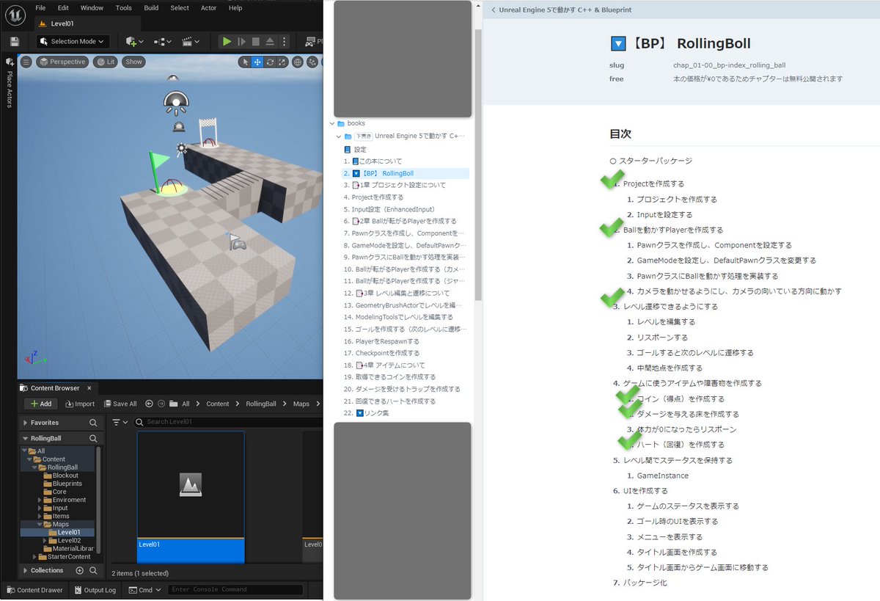Collapse the Maps folder in the tree
Screen dimensions: 880x601
40,524
